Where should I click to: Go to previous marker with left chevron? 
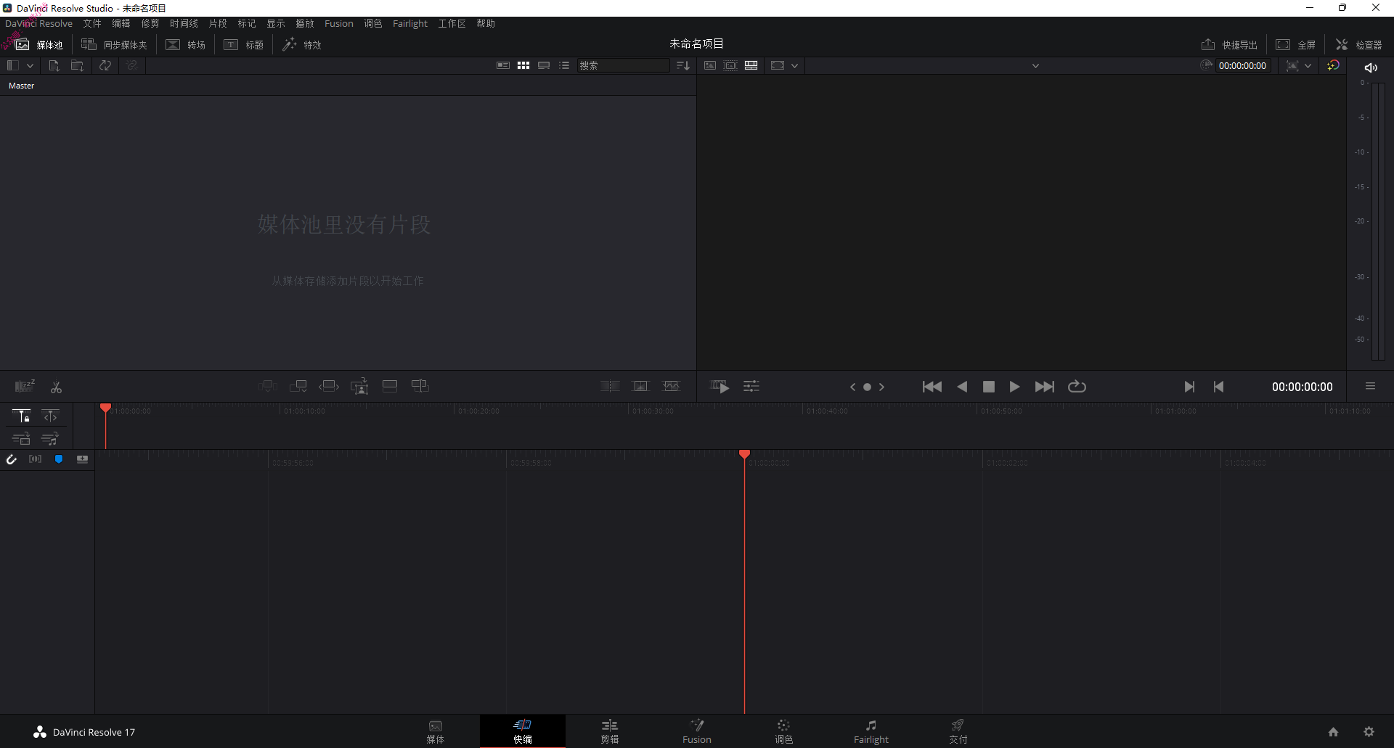(x=852, y=387)
